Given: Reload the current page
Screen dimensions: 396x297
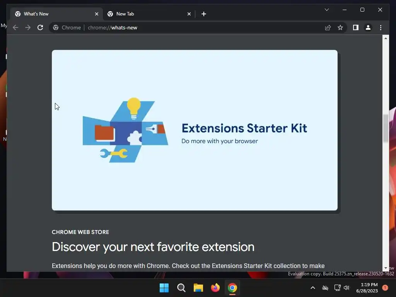Looking at the screenshot, I should [40, 27].
